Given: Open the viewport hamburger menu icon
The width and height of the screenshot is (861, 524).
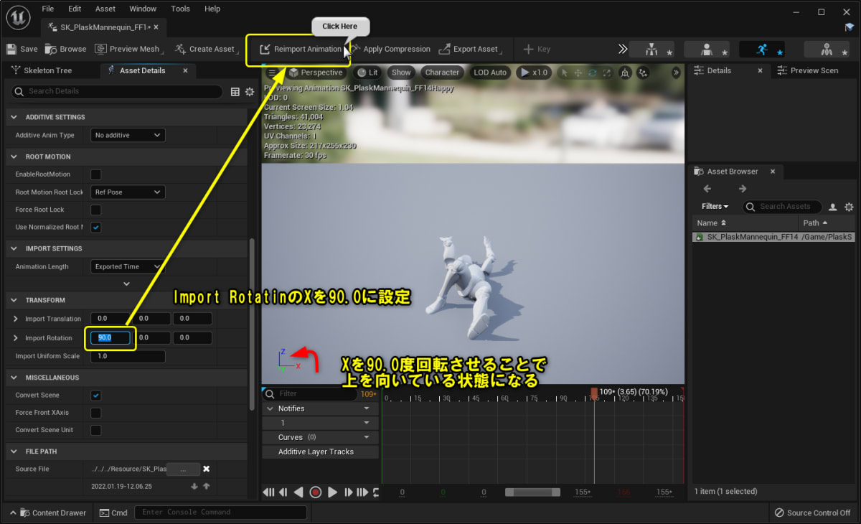Looking at the screenshot, I should pos(272,72).
